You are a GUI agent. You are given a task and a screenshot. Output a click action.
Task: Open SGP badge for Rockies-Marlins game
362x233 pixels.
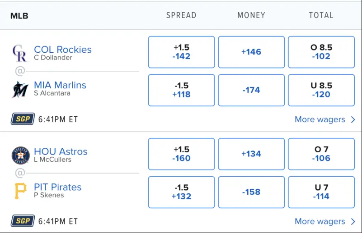click(23, 119)
